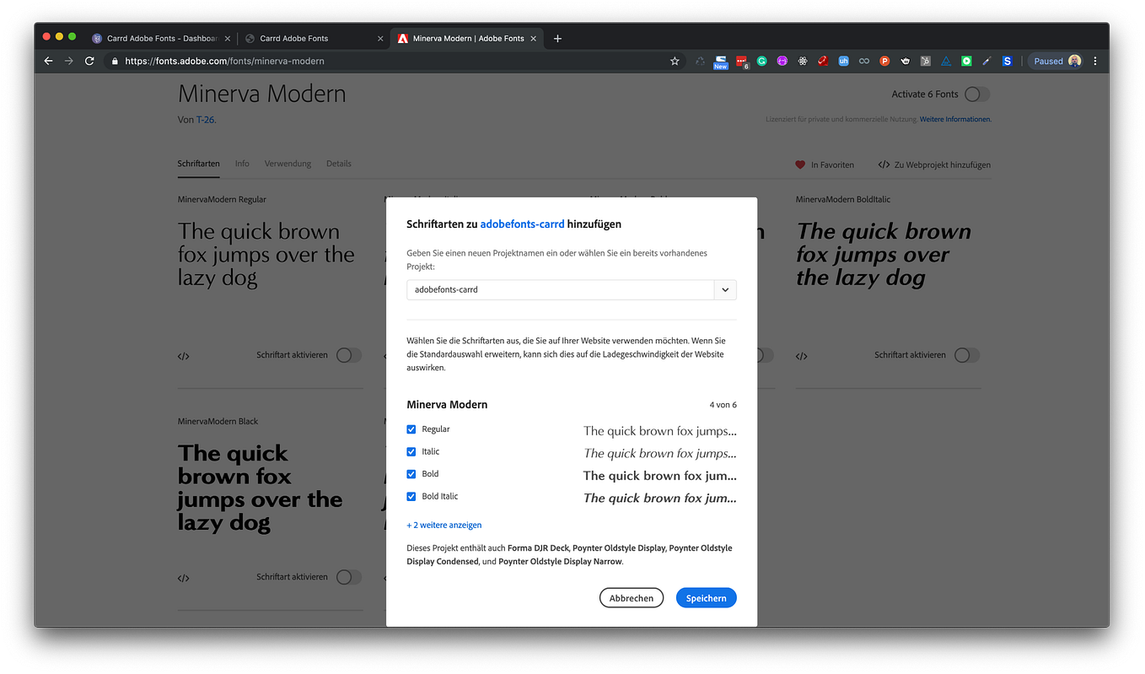The width and height of the screenshot is (1145, 674).
Task: Click the blue square S extension icon
Action: coord(1007,61)
